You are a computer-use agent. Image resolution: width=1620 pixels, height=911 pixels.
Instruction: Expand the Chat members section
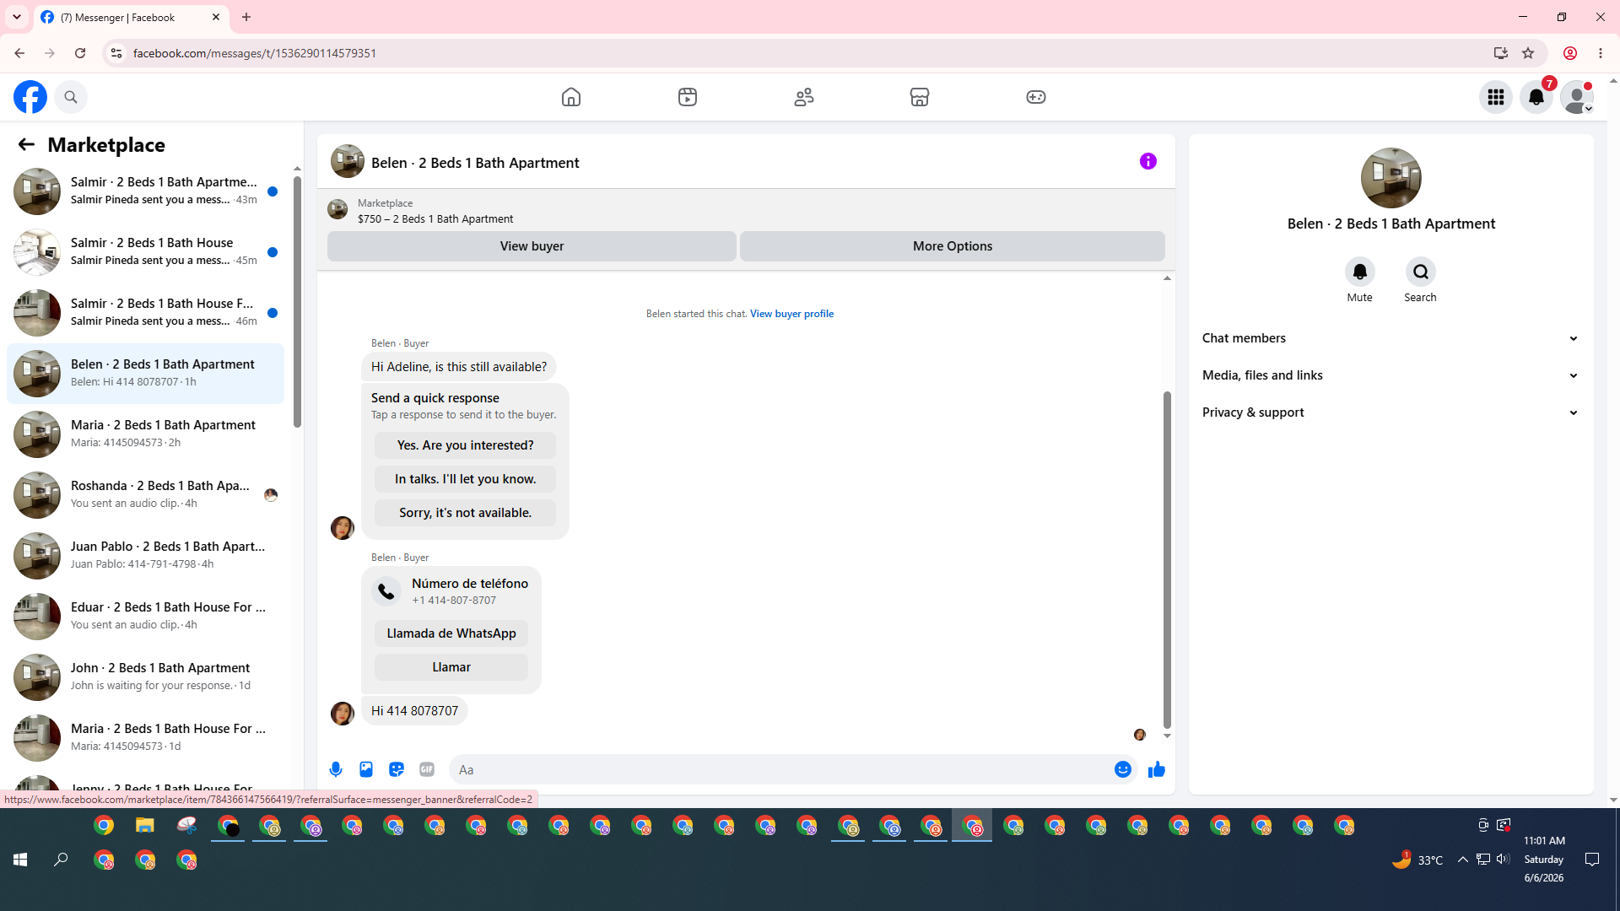pyautogui.click(x=1391, y=338)
